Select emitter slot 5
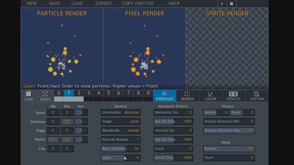 click(x=108, y=93)
